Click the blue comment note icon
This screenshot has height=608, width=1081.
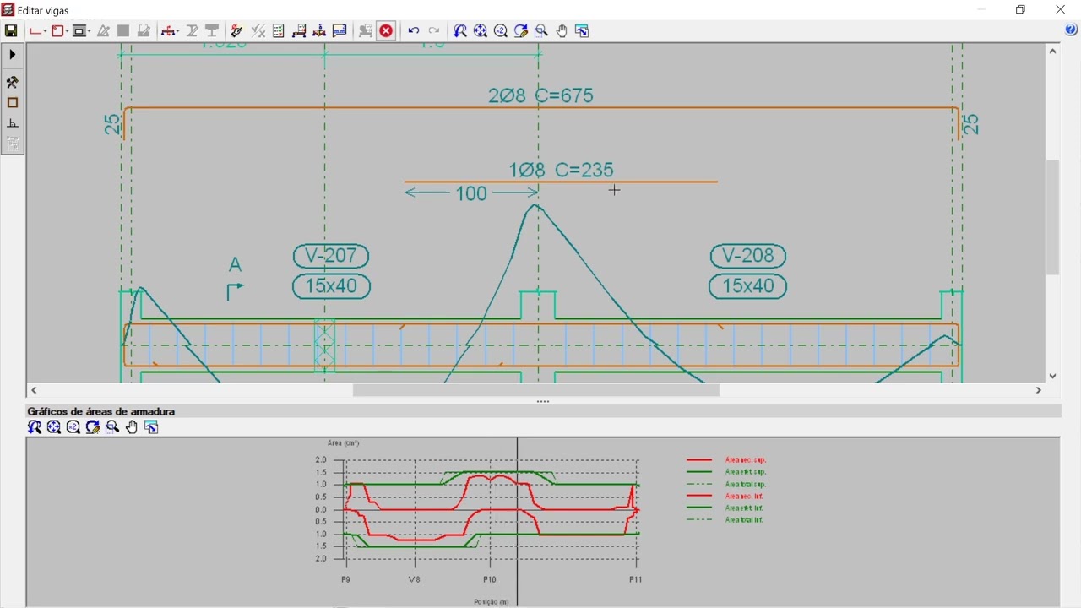click(x=340, y=31)
